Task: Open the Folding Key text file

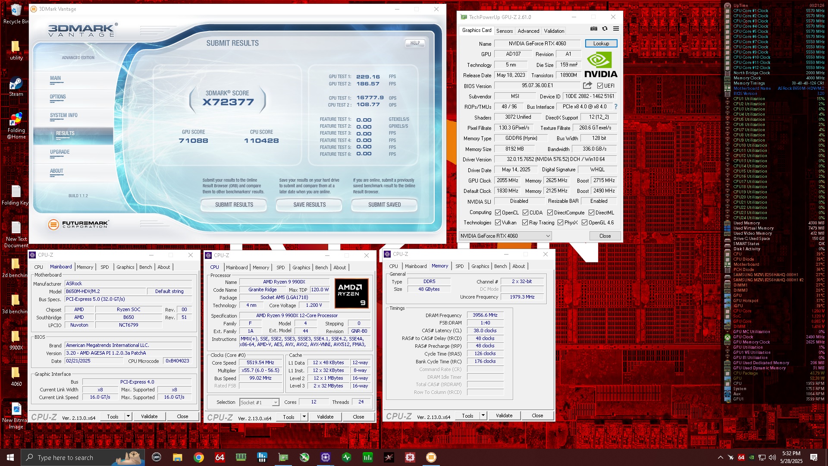Action: [x=16, y=195]
